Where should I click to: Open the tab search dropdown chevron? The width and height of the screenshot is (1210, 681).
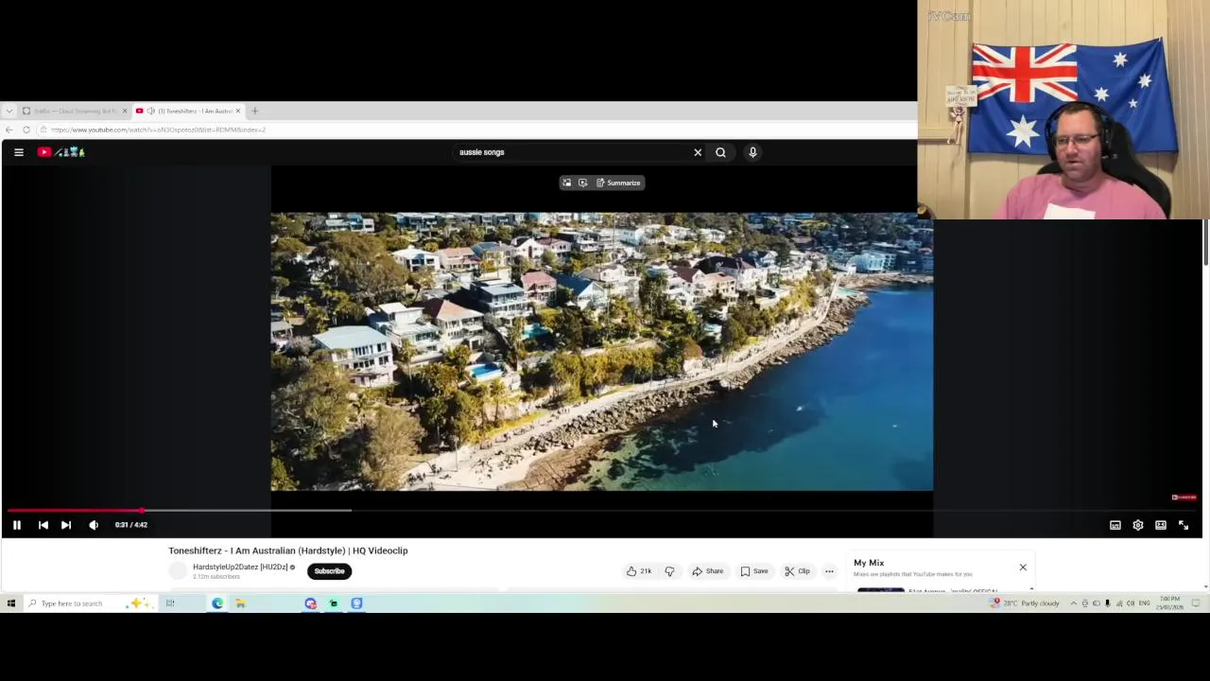pos(9,111)
